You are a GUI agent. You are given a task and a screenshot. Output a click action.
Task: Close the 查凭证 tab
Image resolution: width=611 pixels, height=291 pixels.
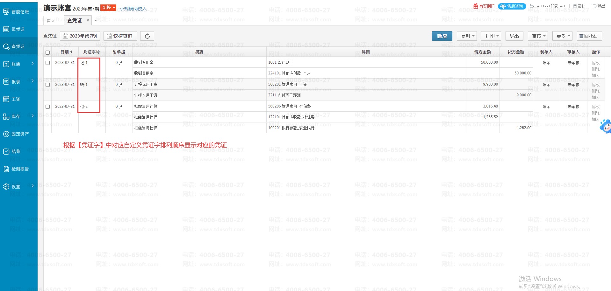[88, 20]
